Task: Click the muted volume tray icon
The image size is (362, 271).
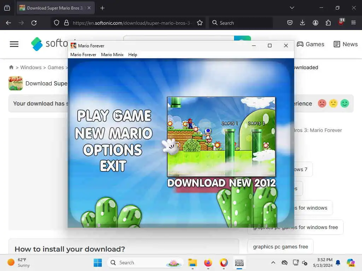Action: [x=305, y=263]
